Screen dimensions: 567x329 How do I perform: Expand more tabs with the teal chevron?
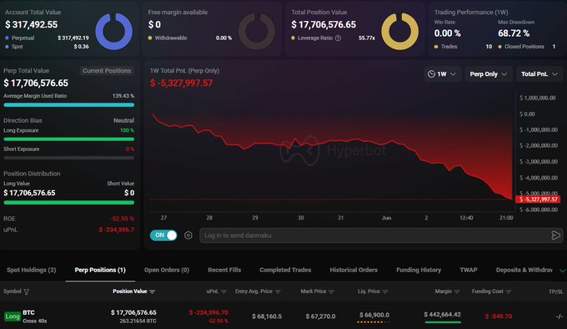click(562, 271)
